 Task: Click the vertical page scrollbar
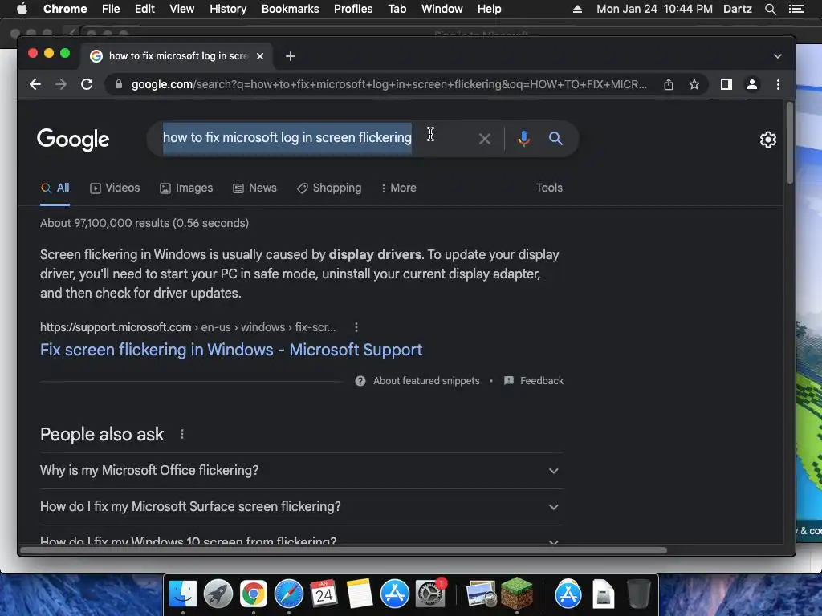tap(790, 143)
